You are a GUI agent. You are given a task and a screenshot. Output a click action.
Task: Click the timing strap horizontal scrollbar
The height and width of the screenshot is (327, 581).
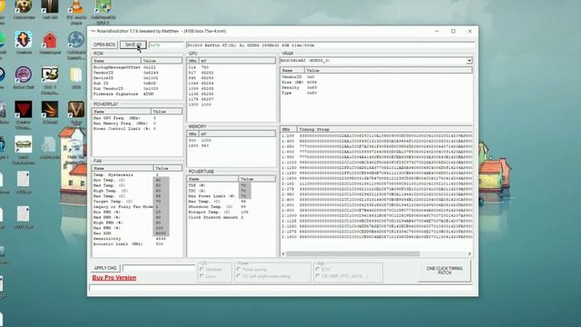[353, 254]
